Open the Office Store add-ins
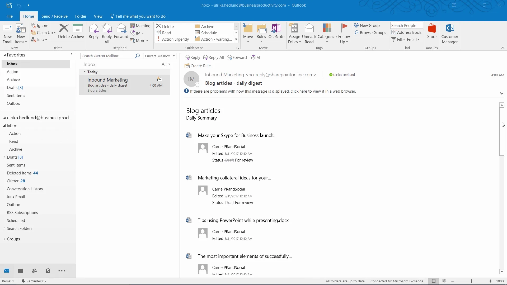The width and height of the screenshot is (507, 285). click(x=432, y=31)
